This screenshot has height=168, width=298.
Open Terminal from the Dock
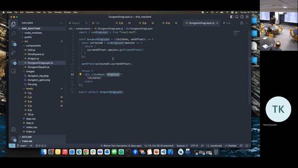coord(129,152)
